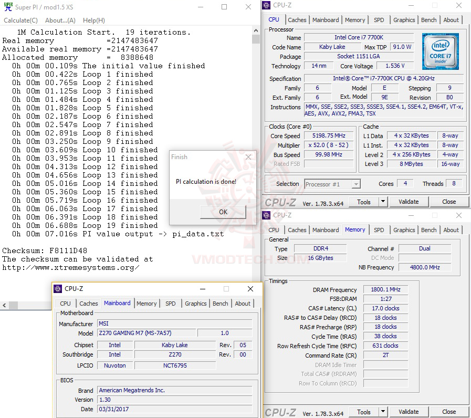Open the Help menu in Super PI
This screenshot has width=471, height=418.
click(93, 20)
